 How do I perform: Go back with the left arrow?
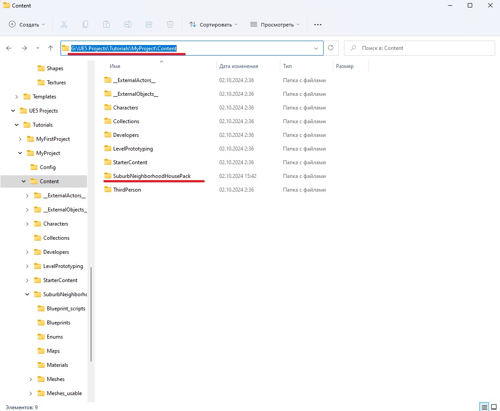point(9,48)
